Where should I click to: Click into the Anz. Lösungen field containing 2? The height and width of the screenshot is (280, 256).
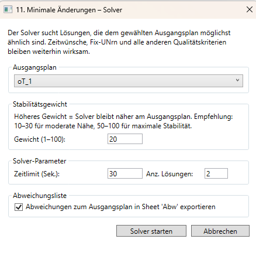(x=216, y=173)
